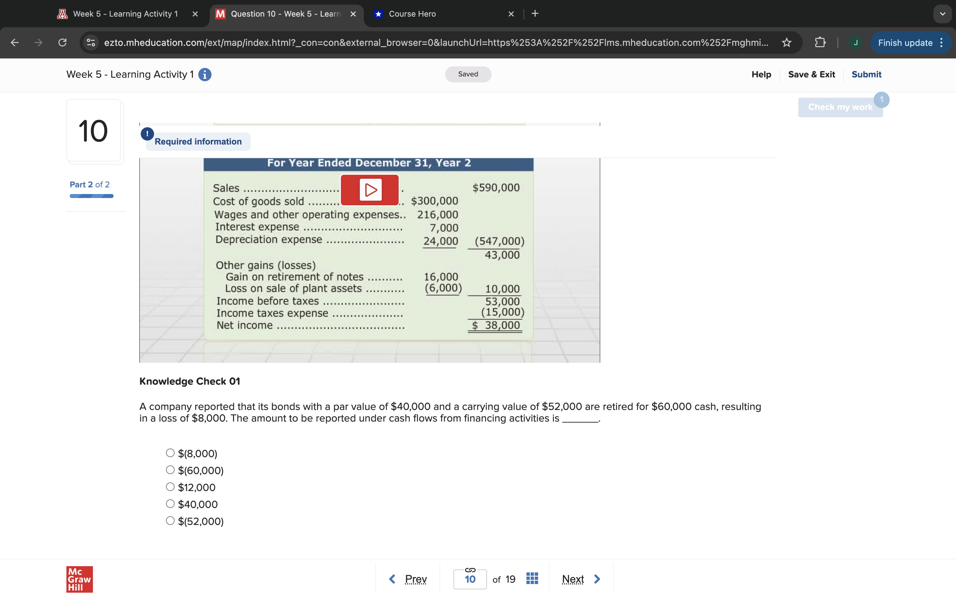Open Chrome menu three dots
This screenshot has width=956, height=598.
[942, 43]
